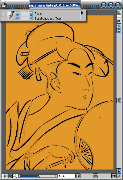Toggle the Impasto star icon
This screenshot has height=180, width=123.
click(119, 26)
